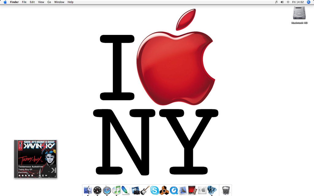Open the Edit menu
Image resolution: width=314 pixels, height=196 pixels.
pyautogui.click(x=32, y=2)
